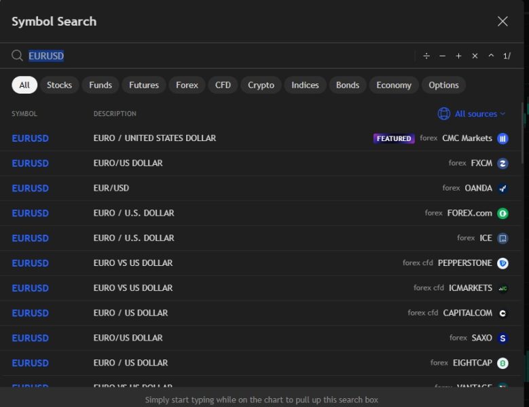Select EURUSD symbol in the CAPITALCOM row
This screenshot has height=407, width=529.
point(30,313)
